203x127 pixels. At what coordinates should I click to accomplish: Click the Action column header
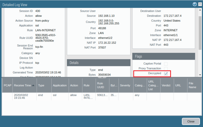click(x=76, y=85)
